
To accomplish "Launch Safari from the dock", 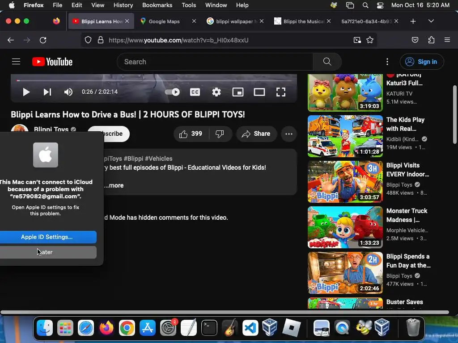I will [x=85, y=328].
